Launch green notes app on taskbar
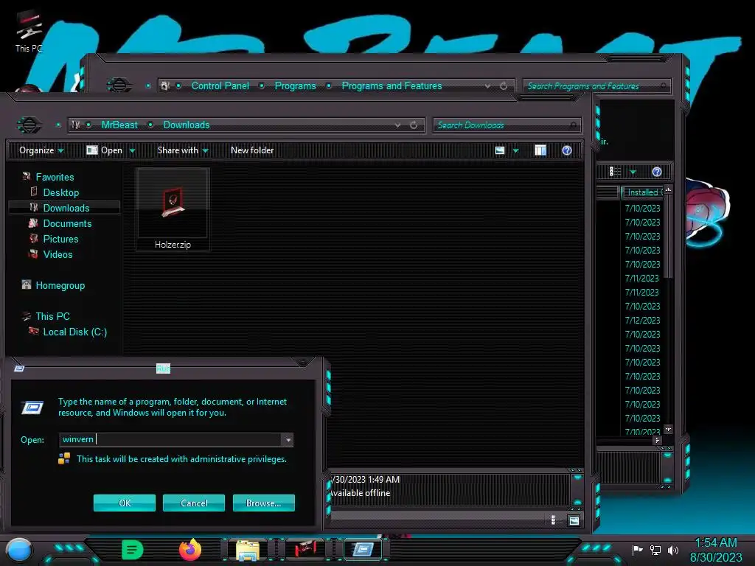The height and width of the screenshot is (566, 755). click(x=132, y=550)
